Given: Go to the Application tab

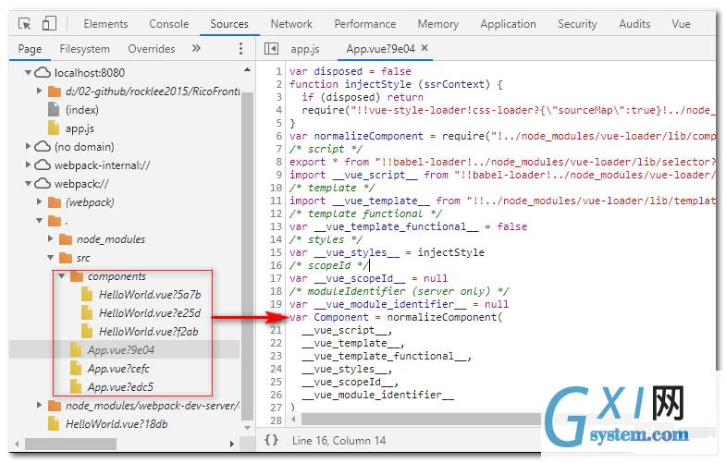Looking at the screenshot, I should point(508,24).
